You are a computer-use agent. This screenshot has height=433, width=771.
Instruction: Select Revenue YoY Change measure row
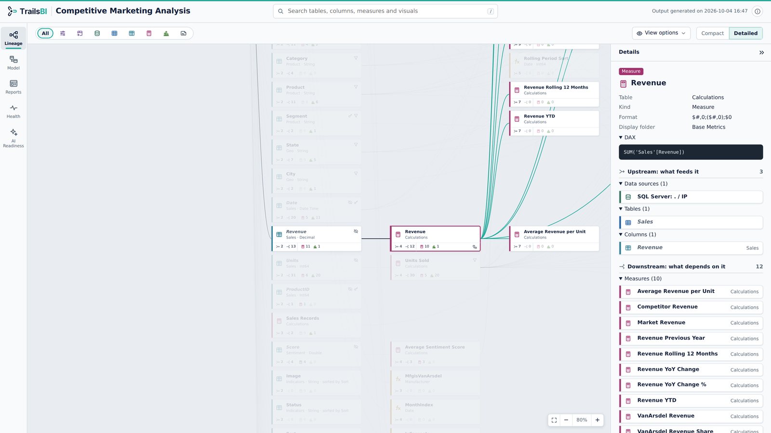pyautogui.click(x=691, y=369)
